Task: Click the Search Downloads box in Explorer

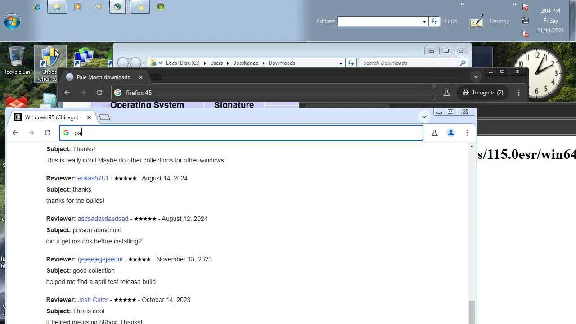Action: click(x=414, y=63)
